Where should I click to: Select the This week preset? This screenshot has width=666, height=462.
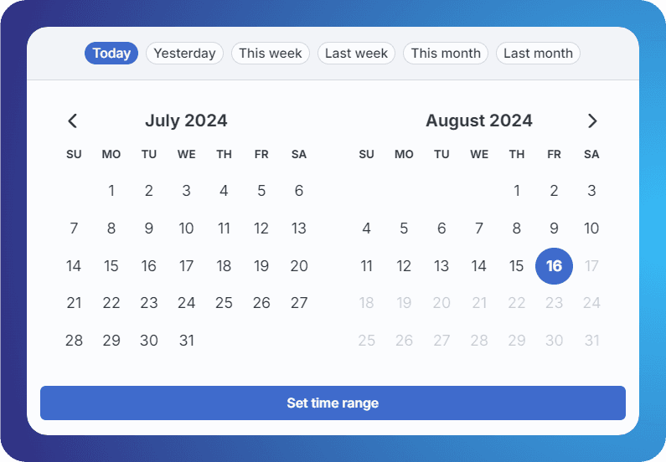tap(270, 54)
